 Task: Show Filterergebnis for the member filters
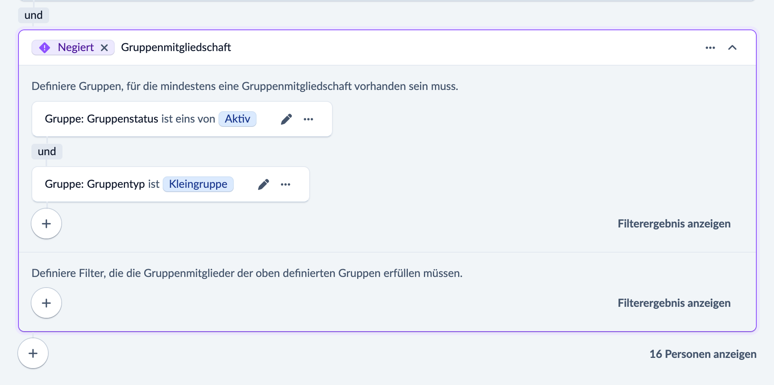(674, 303)
